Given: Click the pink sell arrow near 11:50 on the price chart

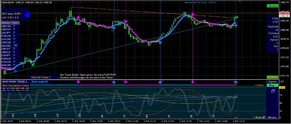Looking at the screenshot, I should click(x=193, y=14).
